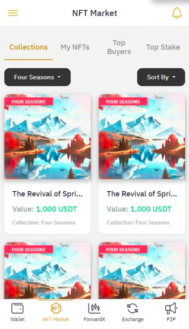Open the ForwardX candlestick chart icon
This screenshot has width=189, height=329.
(x=94, y=308)
